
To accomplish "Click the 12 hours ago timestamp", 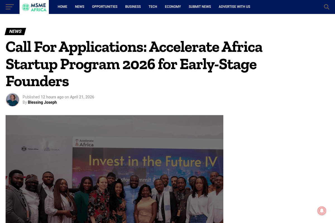I will (52, 97).
